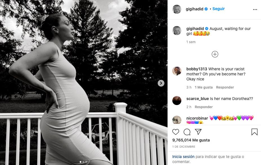Click the verified badge next to the header username
The height and width of the screenshot is (165, 261).
tap(206, 9)
